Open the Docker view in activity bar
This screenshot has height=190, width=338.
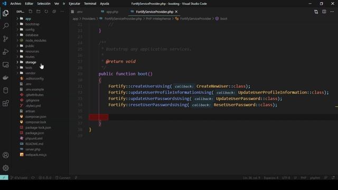pos(6,78)
